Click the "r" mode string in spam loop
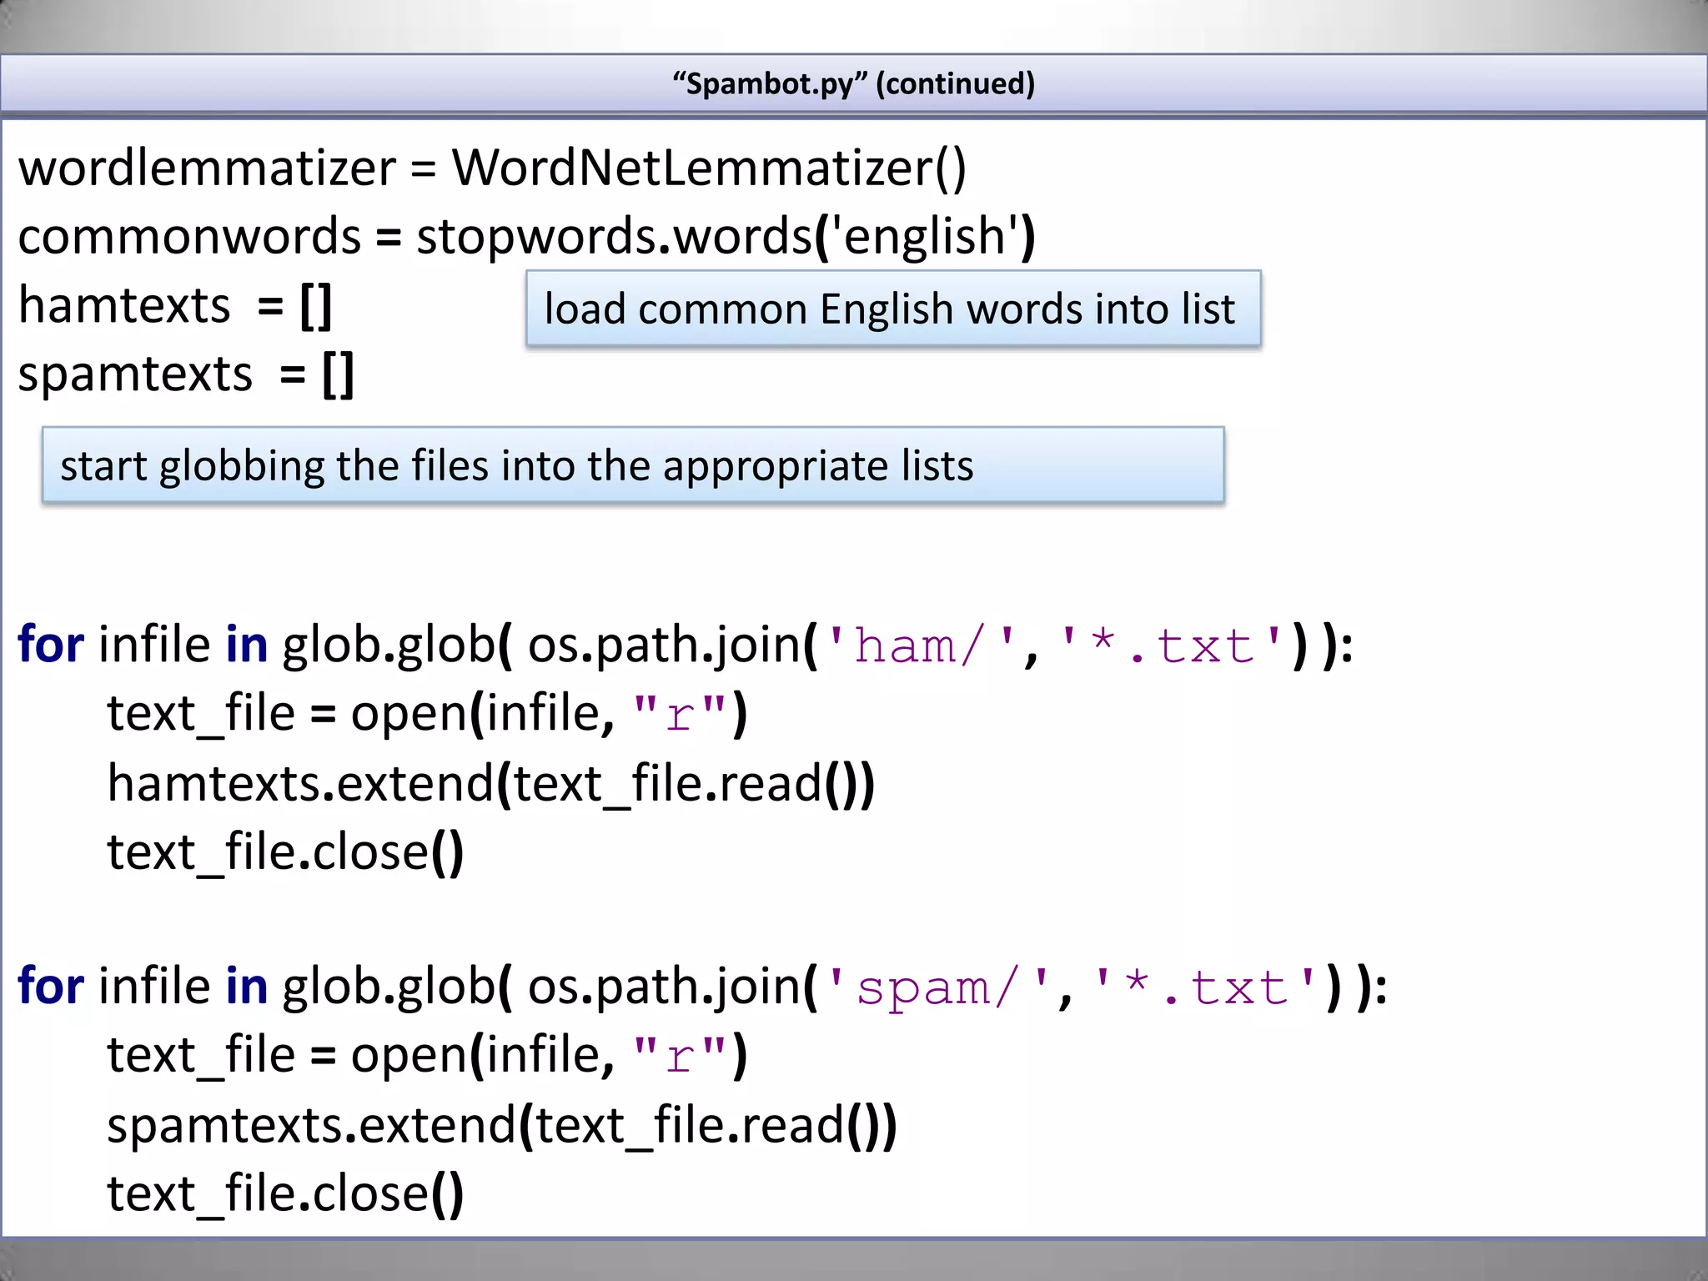The width and height of the screenshot is (1708, 1281). coord(680,1057)
